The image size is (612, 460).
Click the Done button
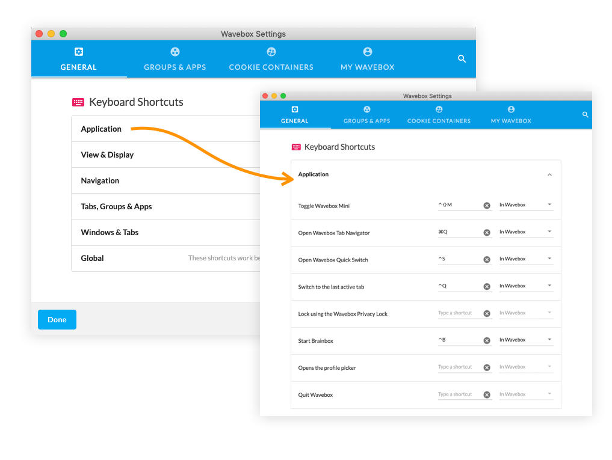click(x=57, y=319)
